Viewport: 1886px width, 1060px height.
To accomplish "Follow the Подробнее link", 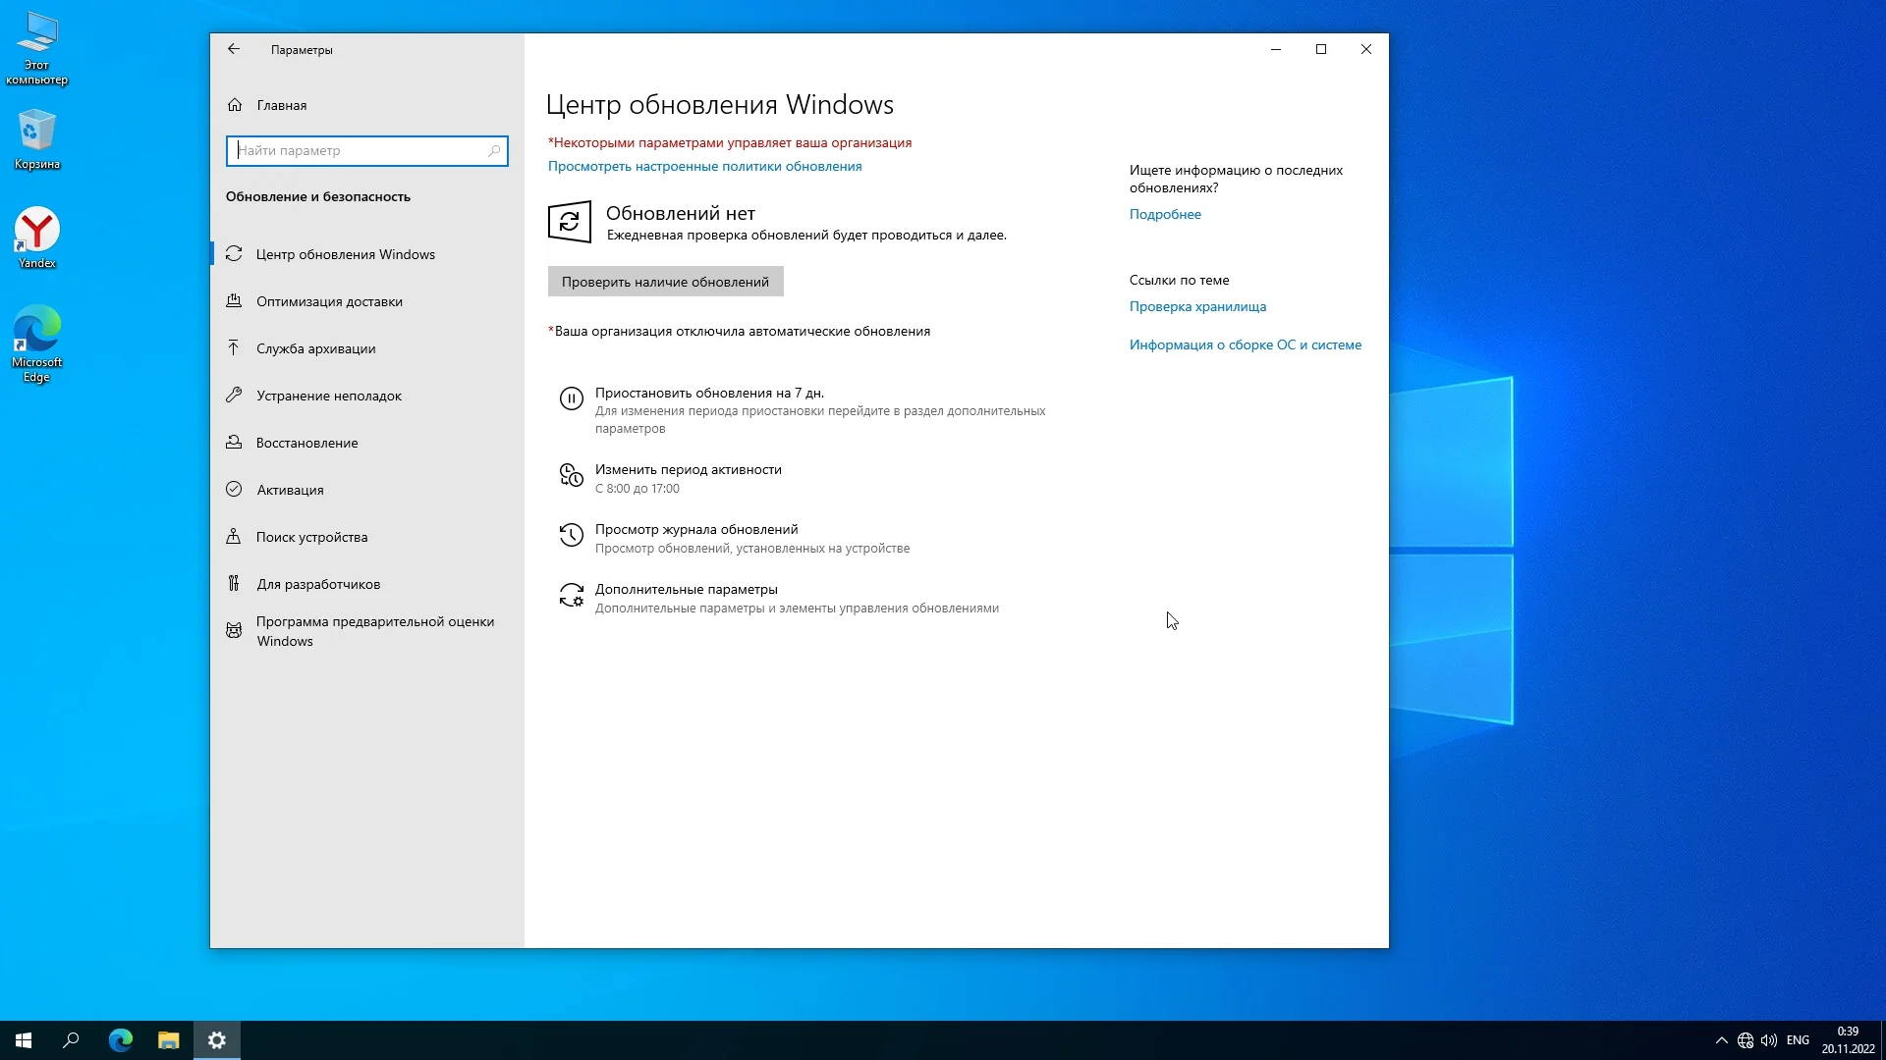I will click(x=1165, y=214).
